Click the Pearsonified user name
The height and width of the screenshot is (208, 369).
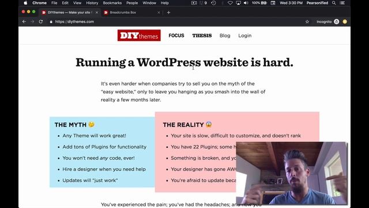tap(317, 3)
